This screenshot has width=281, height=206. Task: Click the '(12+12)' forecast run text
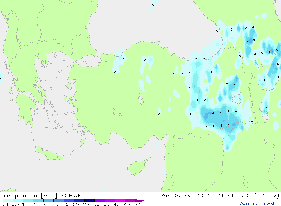click(x=267, y=196)
